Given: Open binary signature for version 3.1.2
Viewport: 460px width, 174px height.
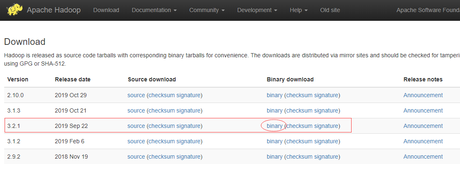Looking at the screenshot, I should 326,141.
